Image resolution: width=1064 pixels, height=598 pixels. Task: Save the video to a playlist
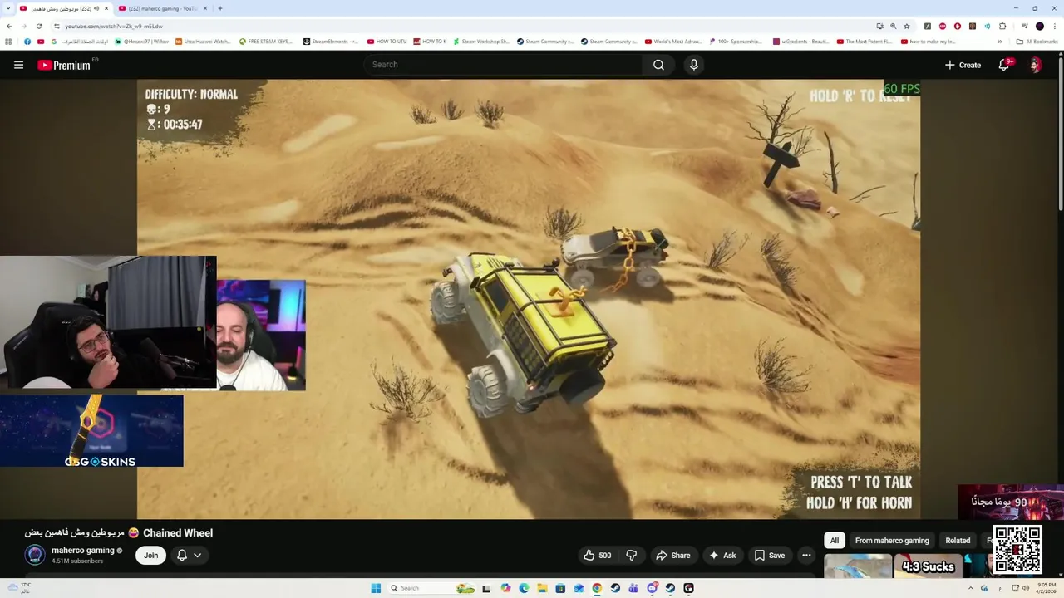point(769,556)
